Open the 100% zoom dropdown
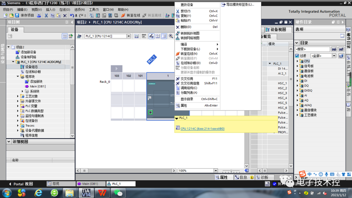 (215, 171)
